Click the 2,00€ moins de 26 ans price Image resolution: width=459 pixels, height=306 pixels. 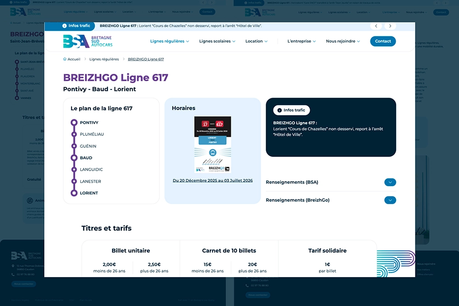click(109, 267)
